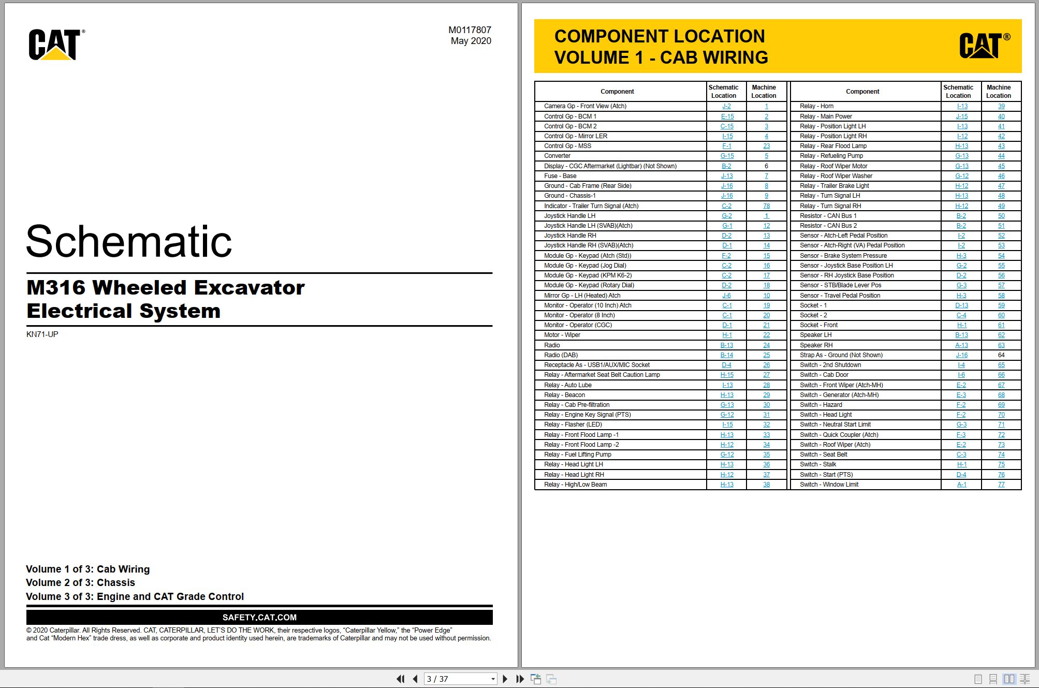Click schematic D-4 for Switch Start PTS
Screen dimensions: 1039x688
point(961,475)
